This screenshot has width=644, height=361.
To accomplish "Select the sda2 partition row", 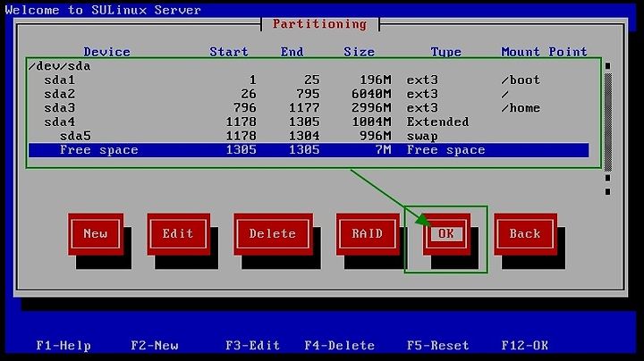I will [309, 94].
